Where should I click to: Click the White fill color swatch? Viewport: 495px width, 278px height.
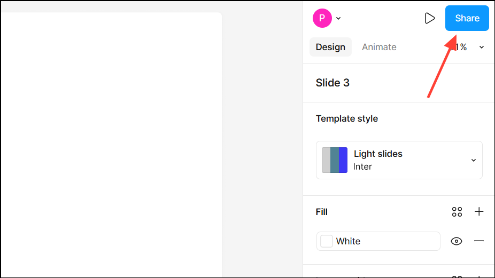point(326,241)
